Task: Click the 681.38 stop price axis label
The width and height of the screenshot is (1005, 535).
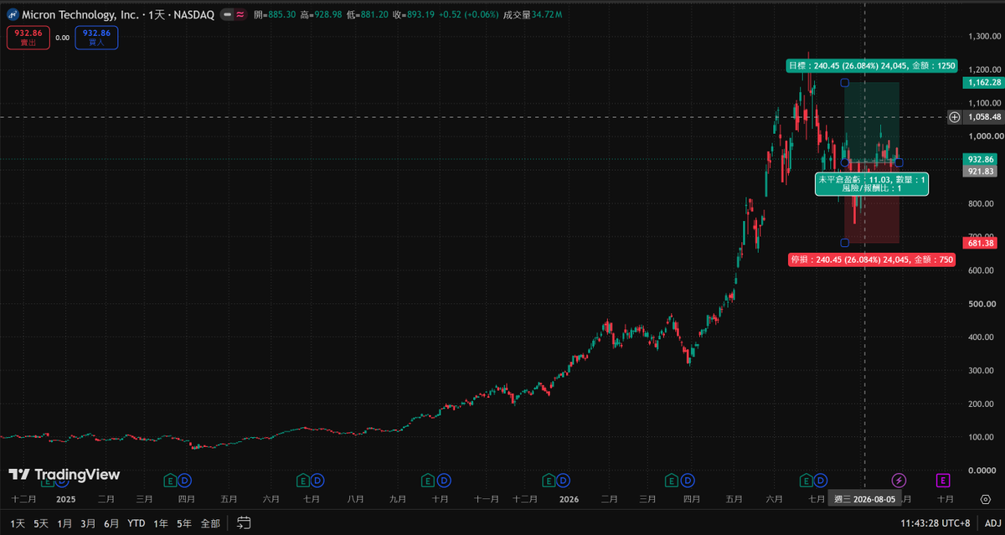Action: [x=980, y=243]
